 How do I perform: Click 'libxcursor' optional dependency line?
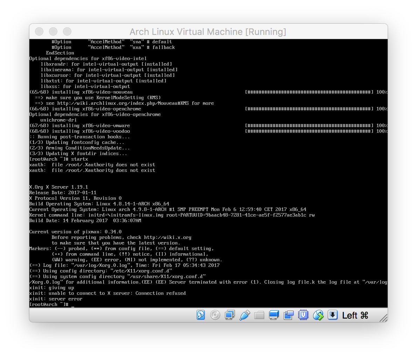coord(107,75)
